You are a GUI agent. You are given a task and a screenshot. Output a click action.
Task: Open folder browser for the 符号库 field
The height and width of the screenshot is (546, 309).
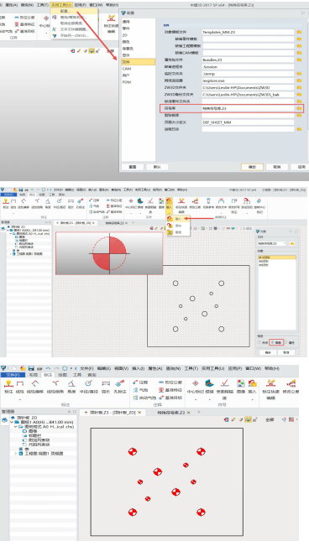click(x=299, y=109)
